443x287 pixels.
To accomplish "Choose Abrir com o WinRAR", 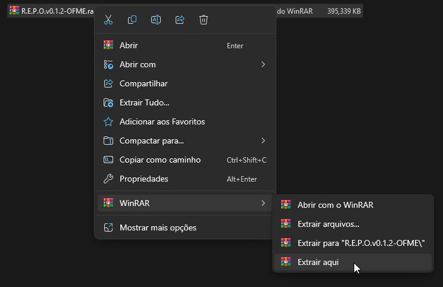I will pos(353,205).
